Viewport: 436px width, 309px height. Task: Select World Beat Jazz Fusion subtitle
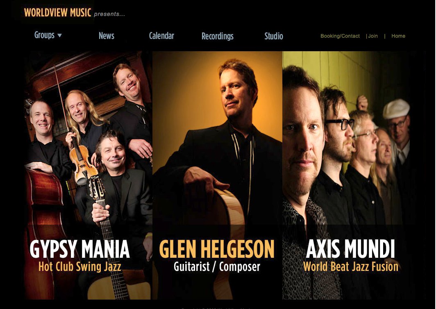[x=351, y=266]
